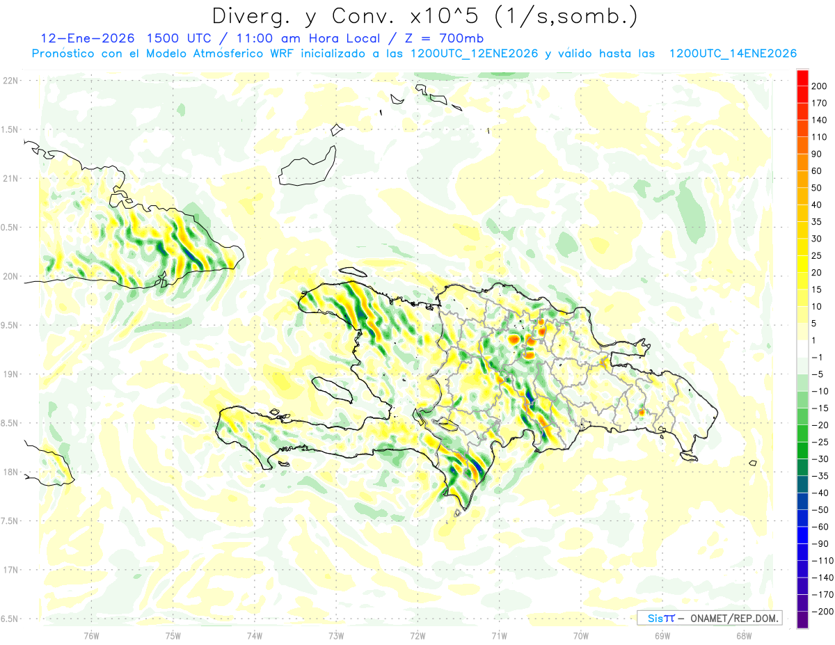835x645 pixels.
Task: Click the "SisTT - ONAMET/REP.DOM." credit box
Action: 710,618
